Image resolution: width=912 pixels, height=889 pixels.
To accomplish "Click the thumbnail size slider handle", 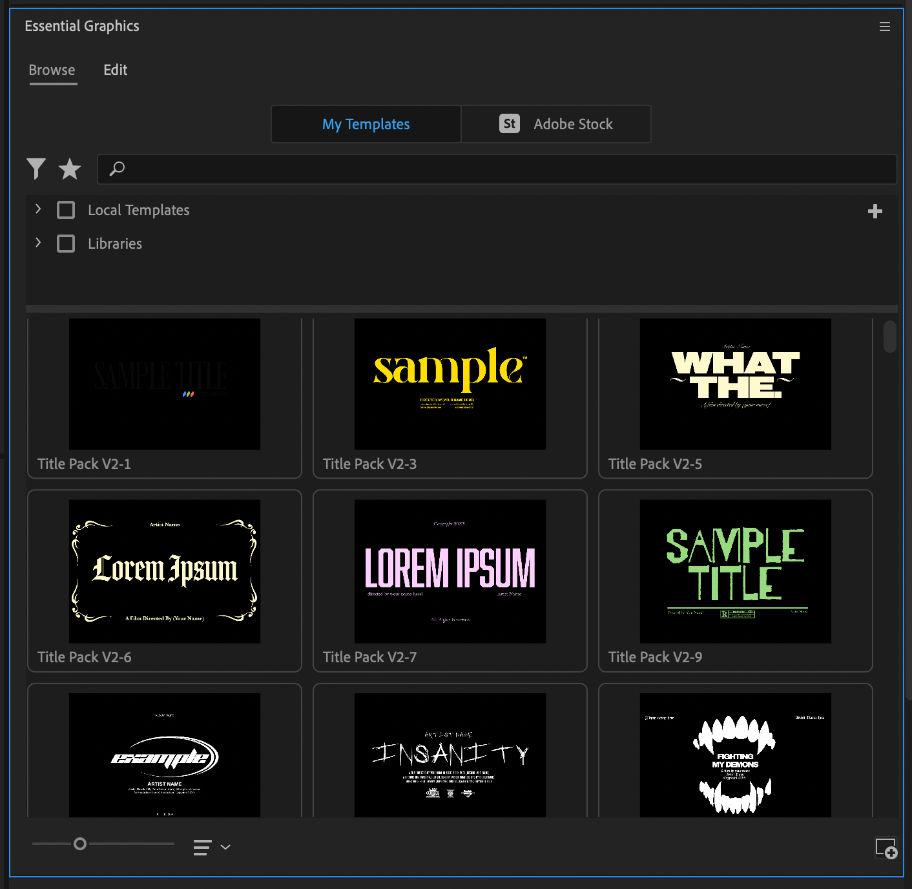I will (80, 844).
